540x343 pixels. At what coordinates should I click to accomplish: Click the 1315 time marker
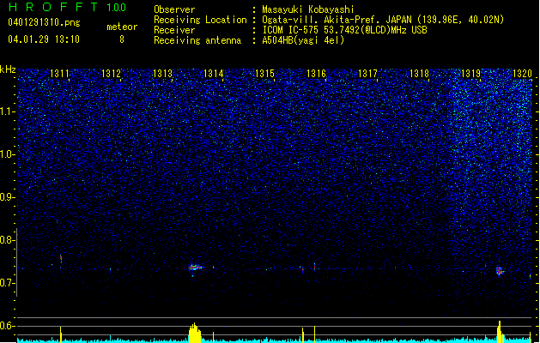coord(264,74)
